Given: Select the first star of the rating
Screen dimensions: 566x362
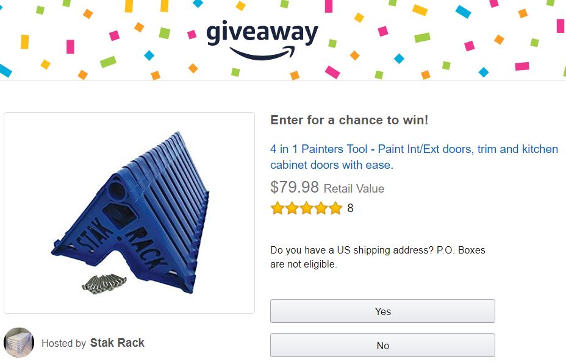Looking at the screenshot, I should tap(276, 208).
